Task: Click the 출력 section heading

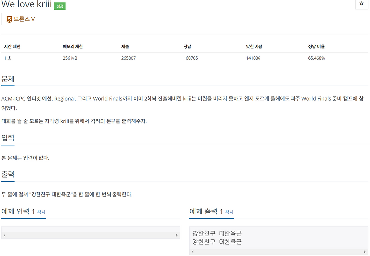Action: coord(8,174)
